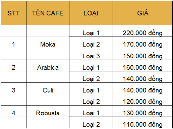Click the Moka cafe name cell
This screenshot has width=173, height=129.
[48, 43]
